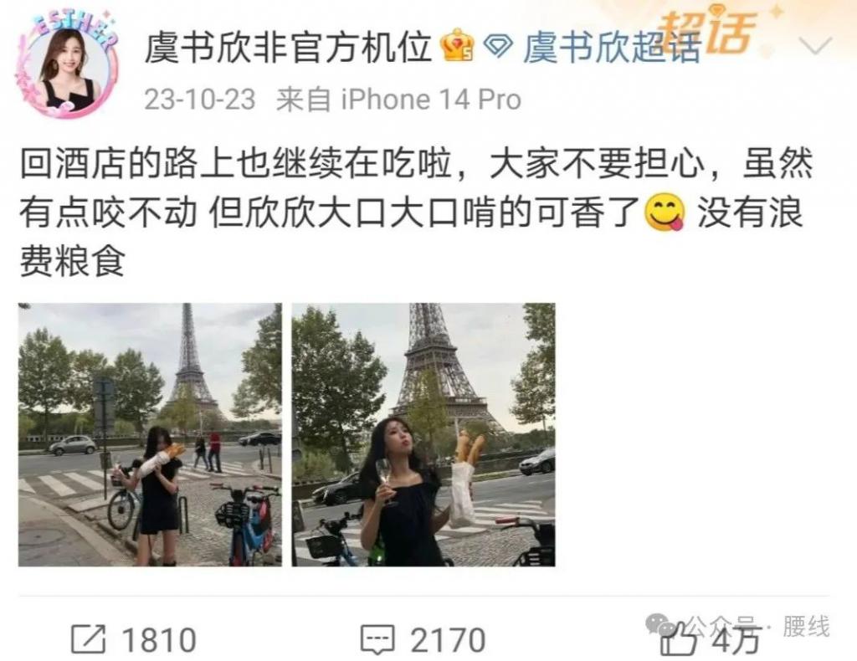View the right photo with wine glass
This screenshot has height=661, width=857.
(423, 434)
